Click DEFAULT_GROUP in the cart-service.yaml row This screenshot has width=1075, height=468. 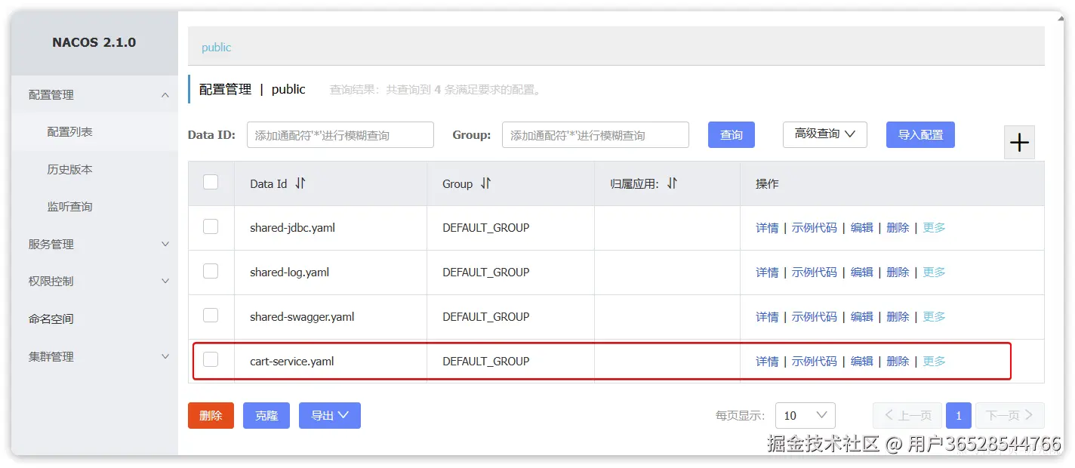tap(485, 362)
